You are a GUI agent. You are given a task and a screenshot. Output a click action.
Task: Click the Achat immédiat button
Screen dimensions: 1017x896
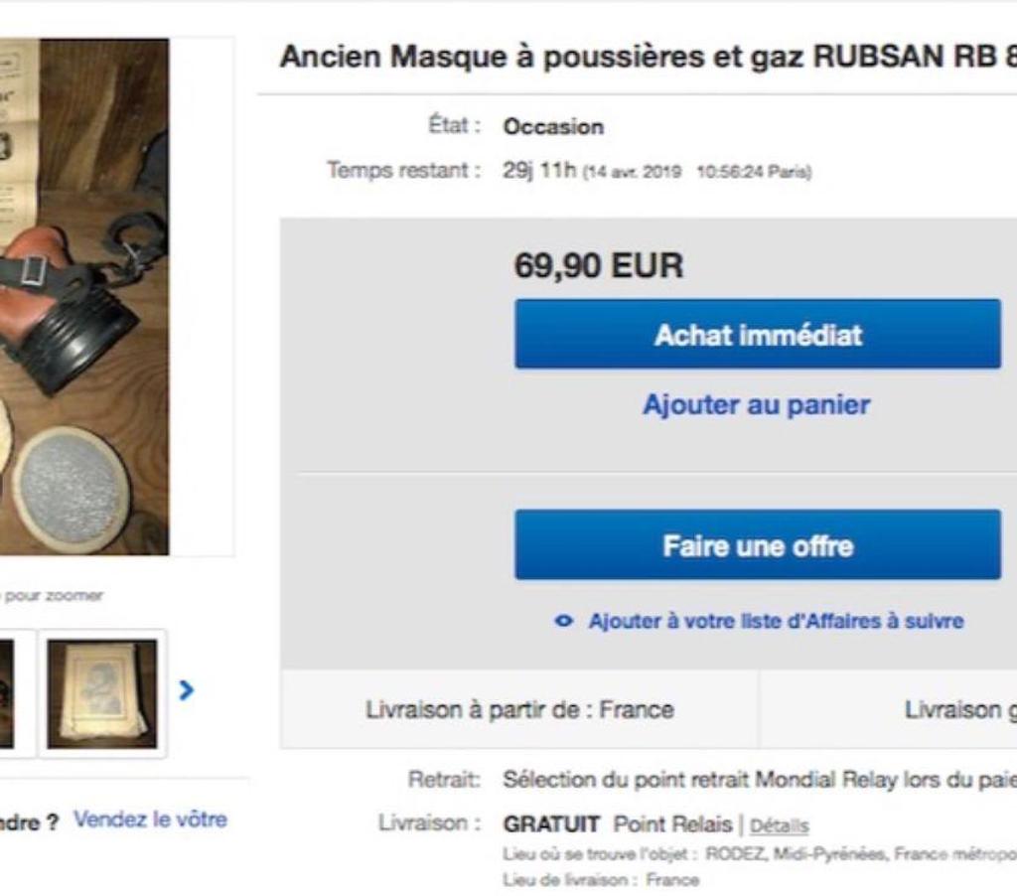pyautogui.click(x=758, y=334)
